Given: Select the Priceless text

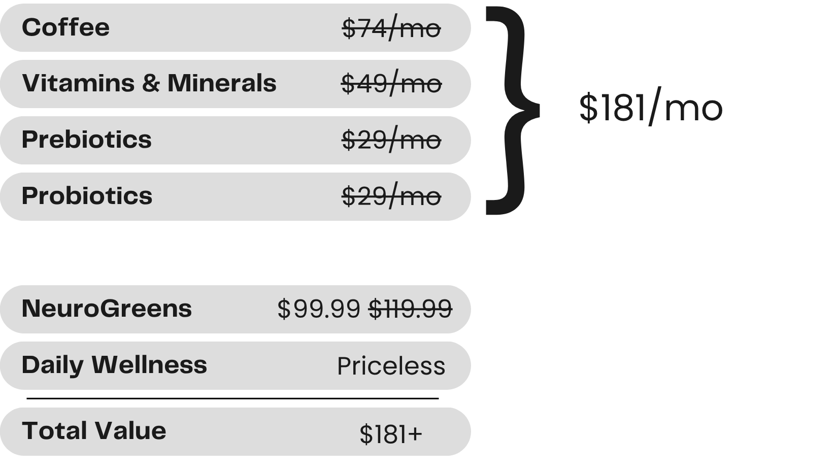Looking at the screenshot, I should point(391,366).
